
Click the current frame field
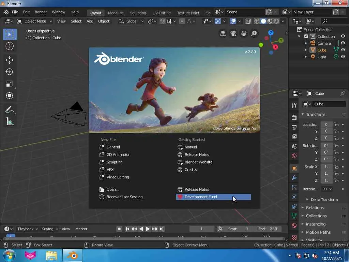coord(202,229)
